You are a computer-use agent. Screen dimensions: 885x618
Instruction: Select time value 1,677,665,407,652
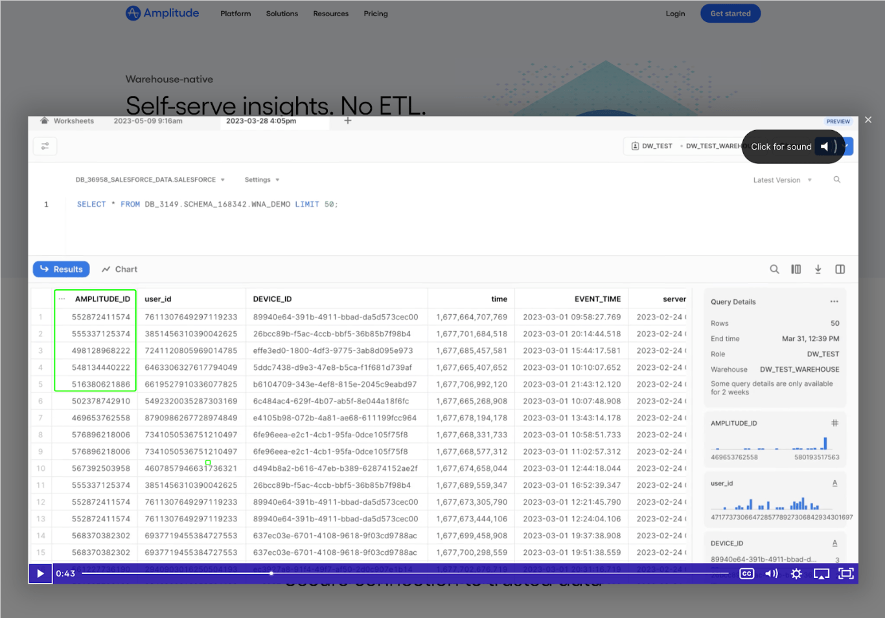(472, 368)
